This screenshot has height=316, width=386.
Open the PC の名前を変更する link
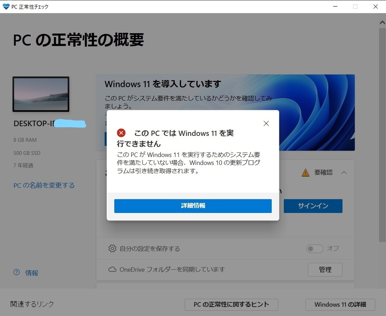(x=44, y=185)
